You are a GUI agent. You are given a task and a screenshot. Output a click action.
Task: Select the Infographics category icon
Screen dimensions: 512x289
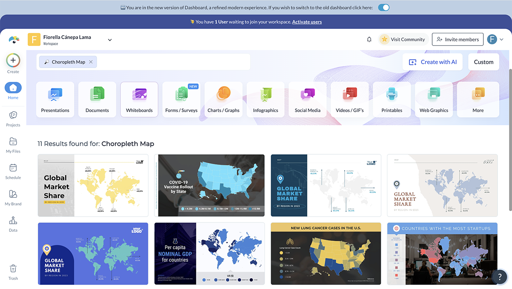265,95
